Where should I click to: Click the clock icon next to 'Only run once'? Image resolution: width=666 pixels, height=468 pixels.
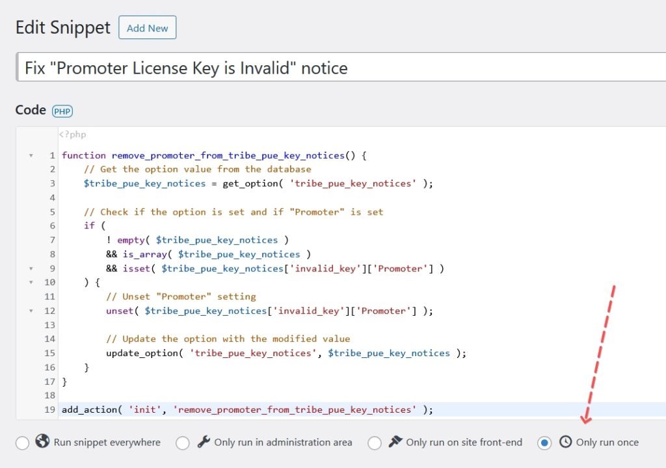565,442
